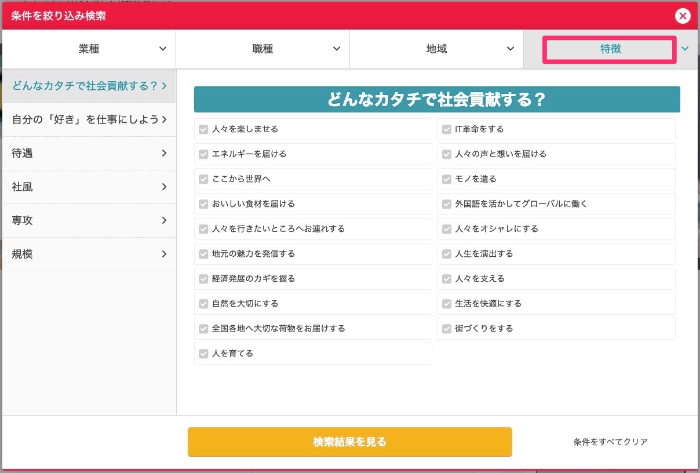
Task: Click the arrow icon beside 社風
Action: (x=164, y=187)
